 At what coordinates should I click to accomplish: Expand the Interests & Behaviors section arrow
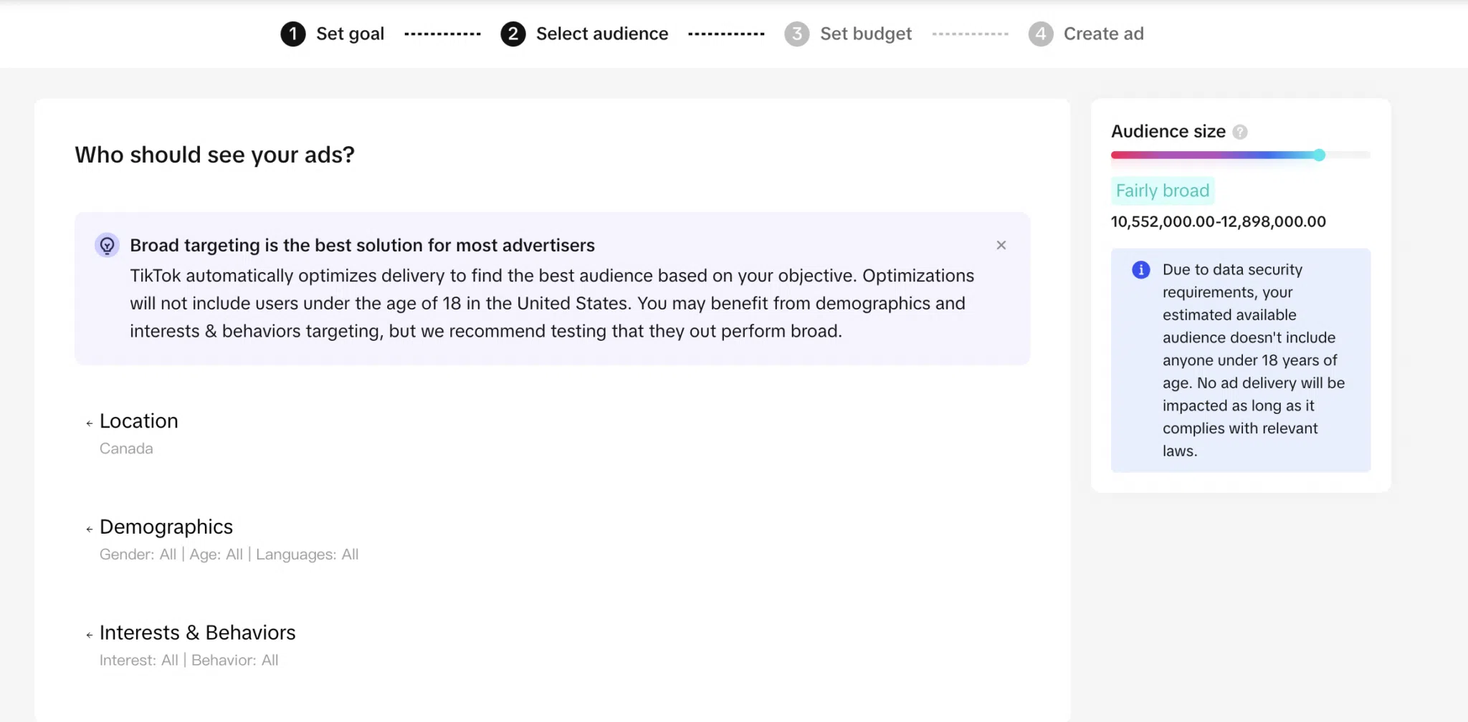[x=89, y=635]
